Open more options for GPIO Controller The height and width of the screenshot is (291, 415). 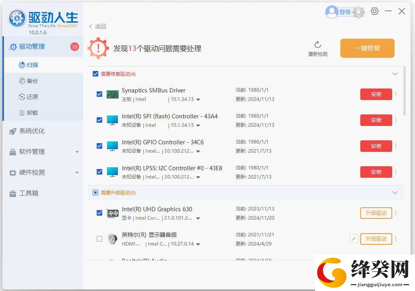click(x=396, y=146)
